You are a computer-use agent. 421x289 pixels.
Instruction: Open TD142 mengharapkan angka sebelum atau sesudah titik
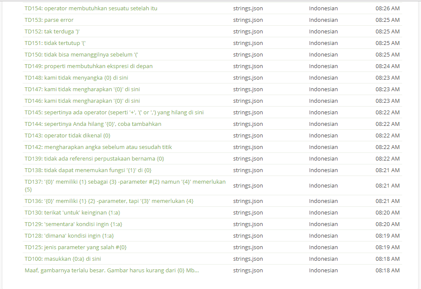(x=98, y=147)
